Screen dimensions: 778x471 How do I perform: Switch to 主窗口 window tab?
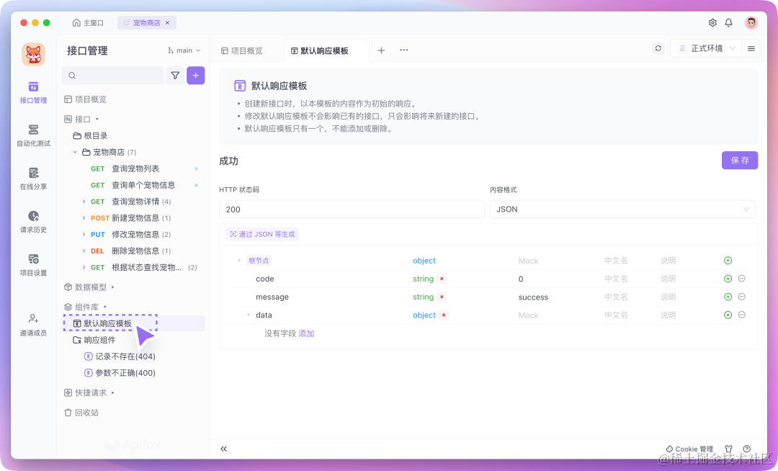pos(88,23)
